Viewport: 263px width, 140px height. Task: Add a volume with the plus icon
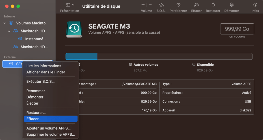(143, 5)
